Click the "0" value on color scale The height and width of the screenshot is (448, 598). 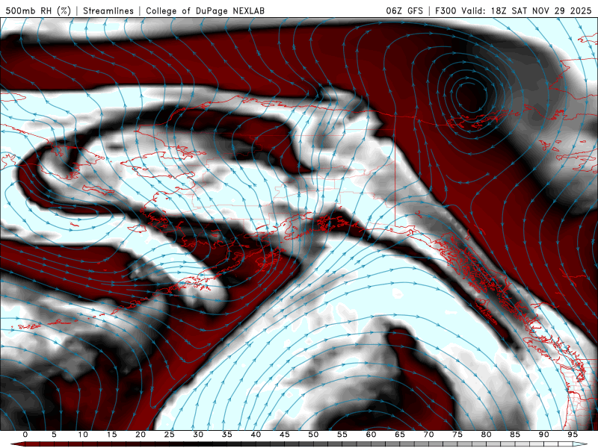click(25, 435)
